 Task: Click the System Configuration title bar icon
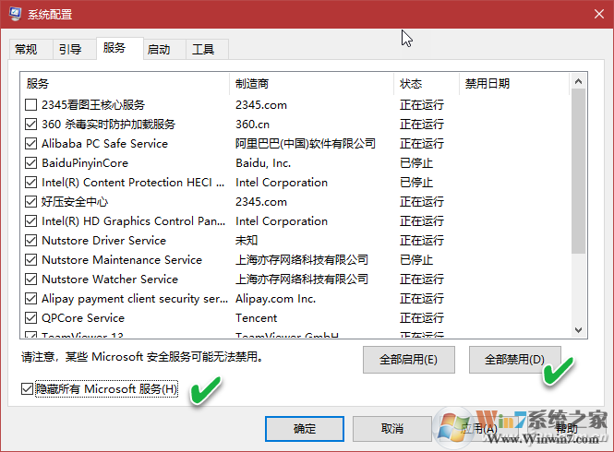15,14
